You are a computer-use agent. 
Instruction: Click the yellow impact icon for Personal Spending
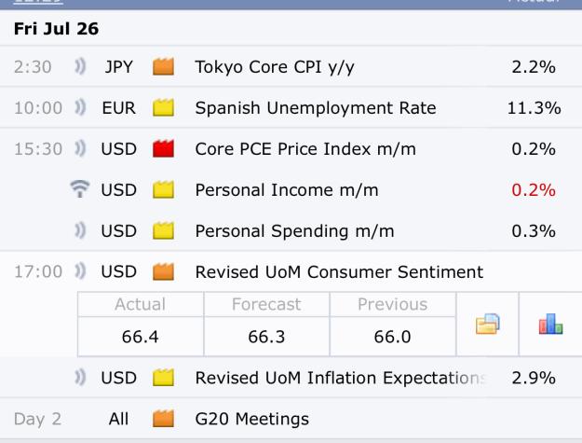point(163,230)
